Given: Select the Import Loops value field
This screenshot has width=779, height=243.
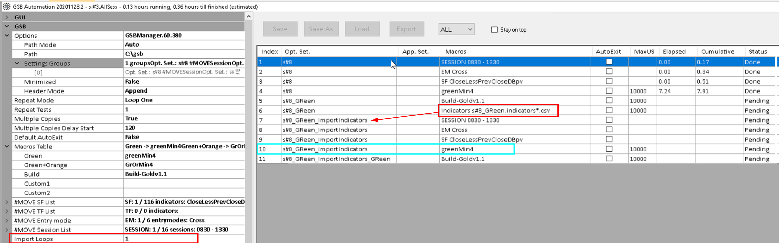Looking at the screenshot, I should click(160, 238).
